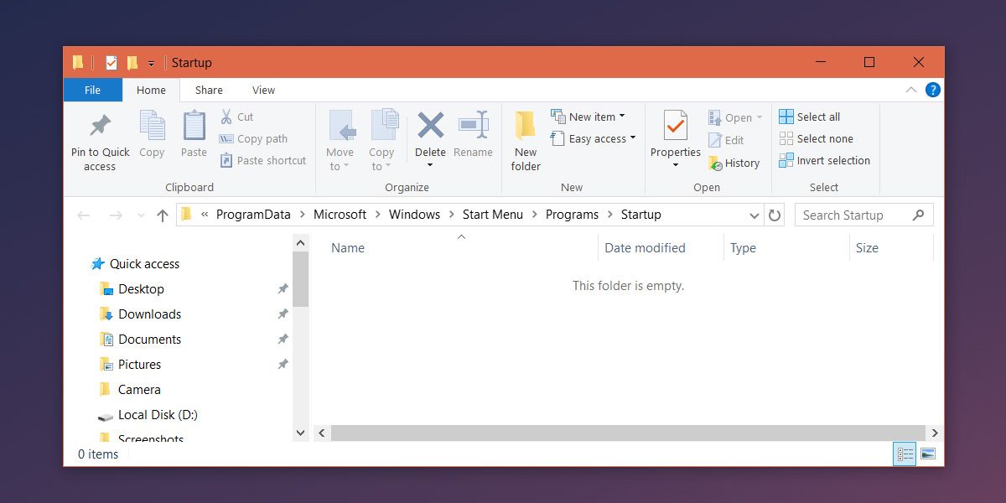Click navigation pane scroll up arrow
This screenshot has width=1006, height=503.
coord(301,243)
